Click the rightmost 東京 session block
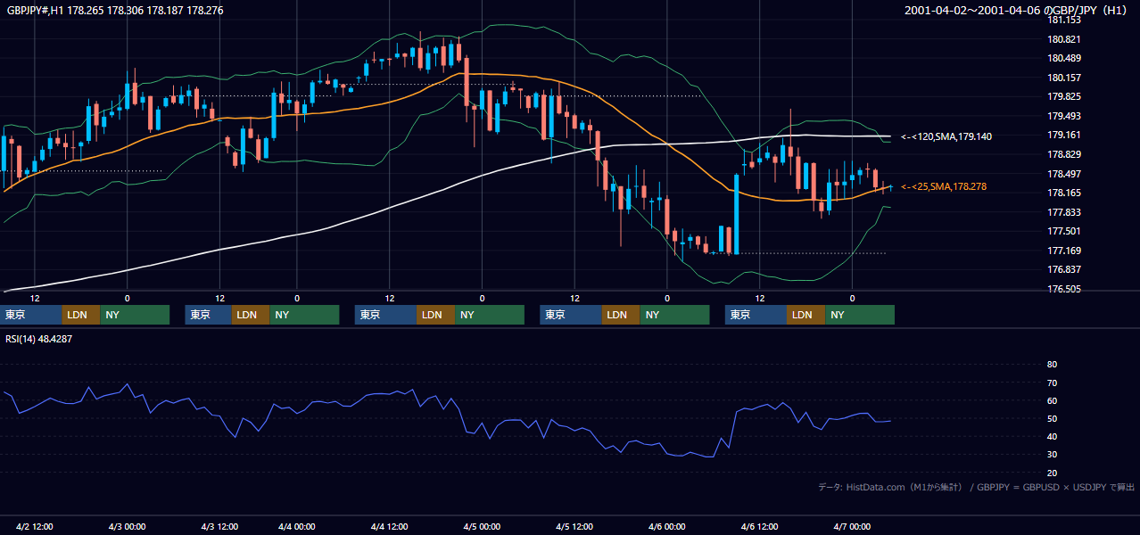Image resolution: width=1140 pixels, height=535 pixels. click(x=756, y=315)
